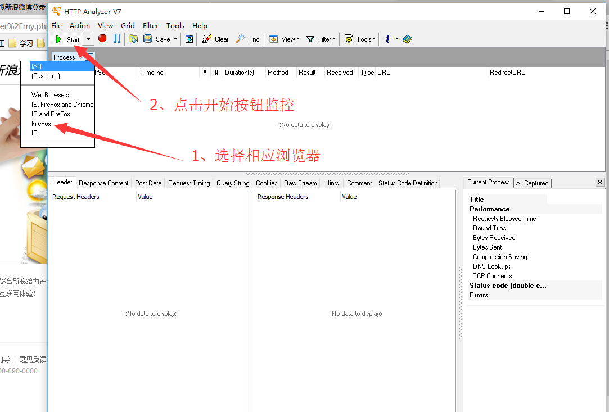Switch to the Header tab
This screenshot has width=609, height=412.
point(62,182)
